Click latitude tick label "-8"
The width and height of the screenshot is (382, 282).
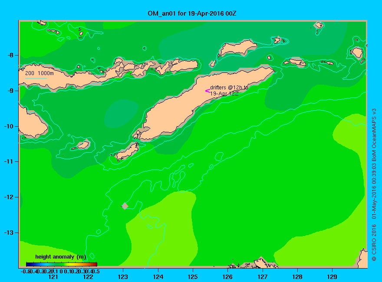coord(10,55)
